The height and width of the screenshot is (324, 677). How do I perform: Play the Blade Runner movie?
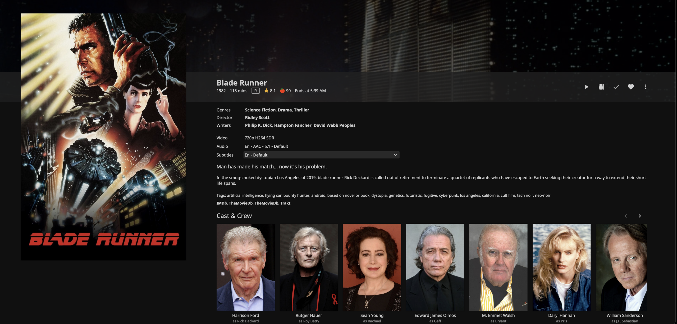586,87
